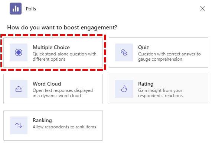Click 'Quick stand-alone question with different options' text
Viewport: 212px width, 144px height.
click(65, 57)
